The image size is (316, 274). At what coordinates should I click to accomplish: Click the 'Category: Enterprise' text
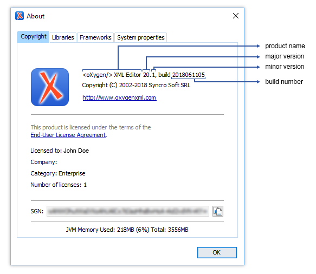pos(58,173)
